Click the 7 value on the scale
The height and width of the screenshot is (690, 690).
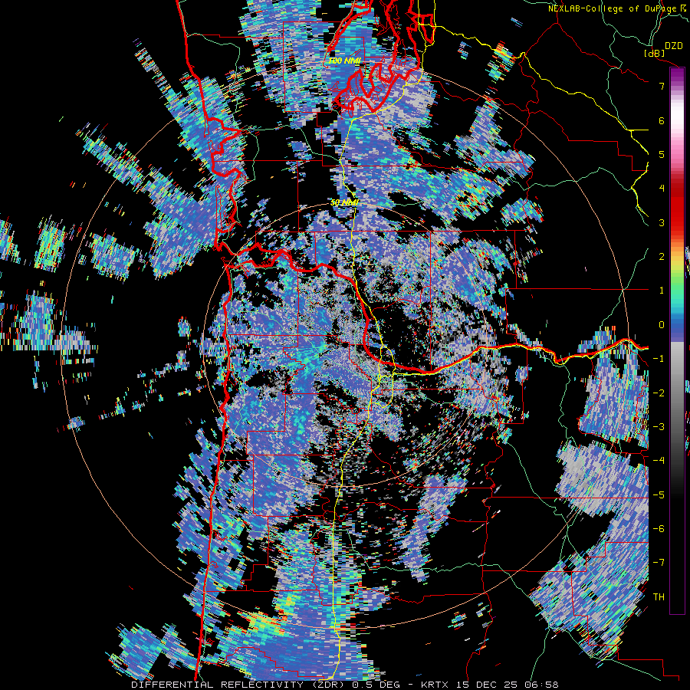(x=662, y=86)
